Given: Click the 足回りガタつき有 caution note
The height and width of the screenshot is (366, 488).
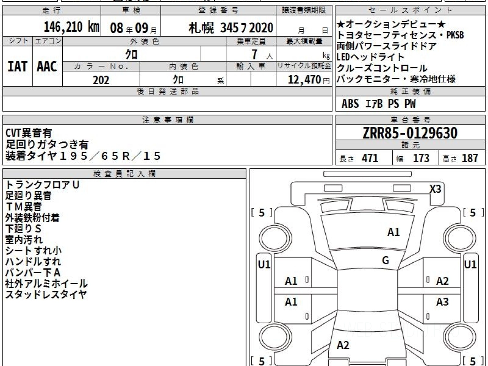Looking at the screenshot, I should [x=47, y=144].
